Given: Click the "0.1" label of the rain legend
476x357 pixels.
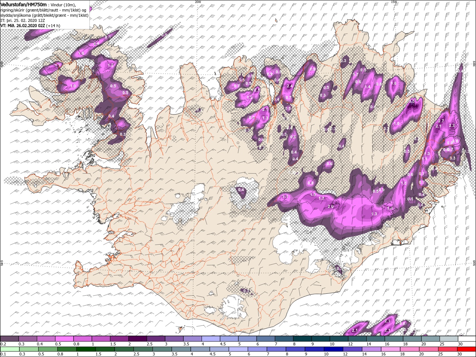Looking at the screenshot, I should [3, 354].
